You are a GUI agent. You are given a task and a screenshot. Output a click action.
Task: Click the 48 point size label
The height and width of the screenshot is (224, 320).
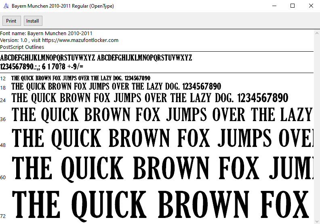(3, 145)
